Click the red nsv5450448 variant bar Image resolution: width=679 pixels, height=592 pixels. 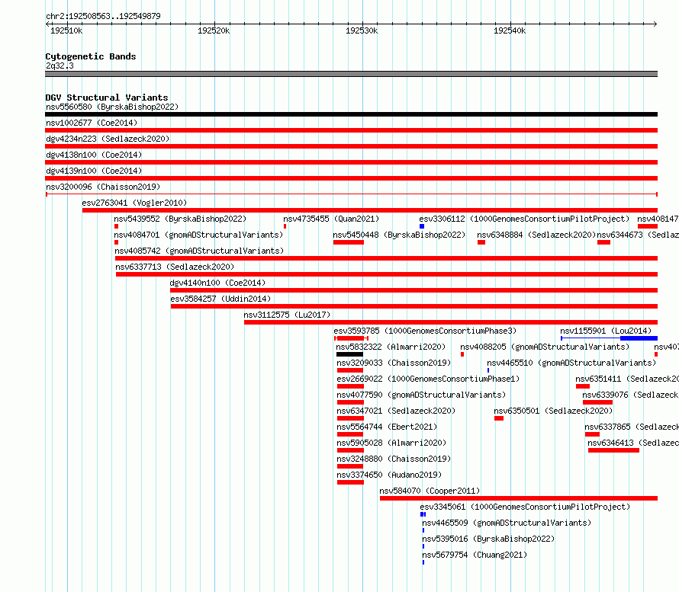pyautogui.click(x=349, y=242)
